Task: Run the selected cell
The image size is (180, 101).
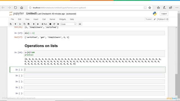Action: pos(44,24)
